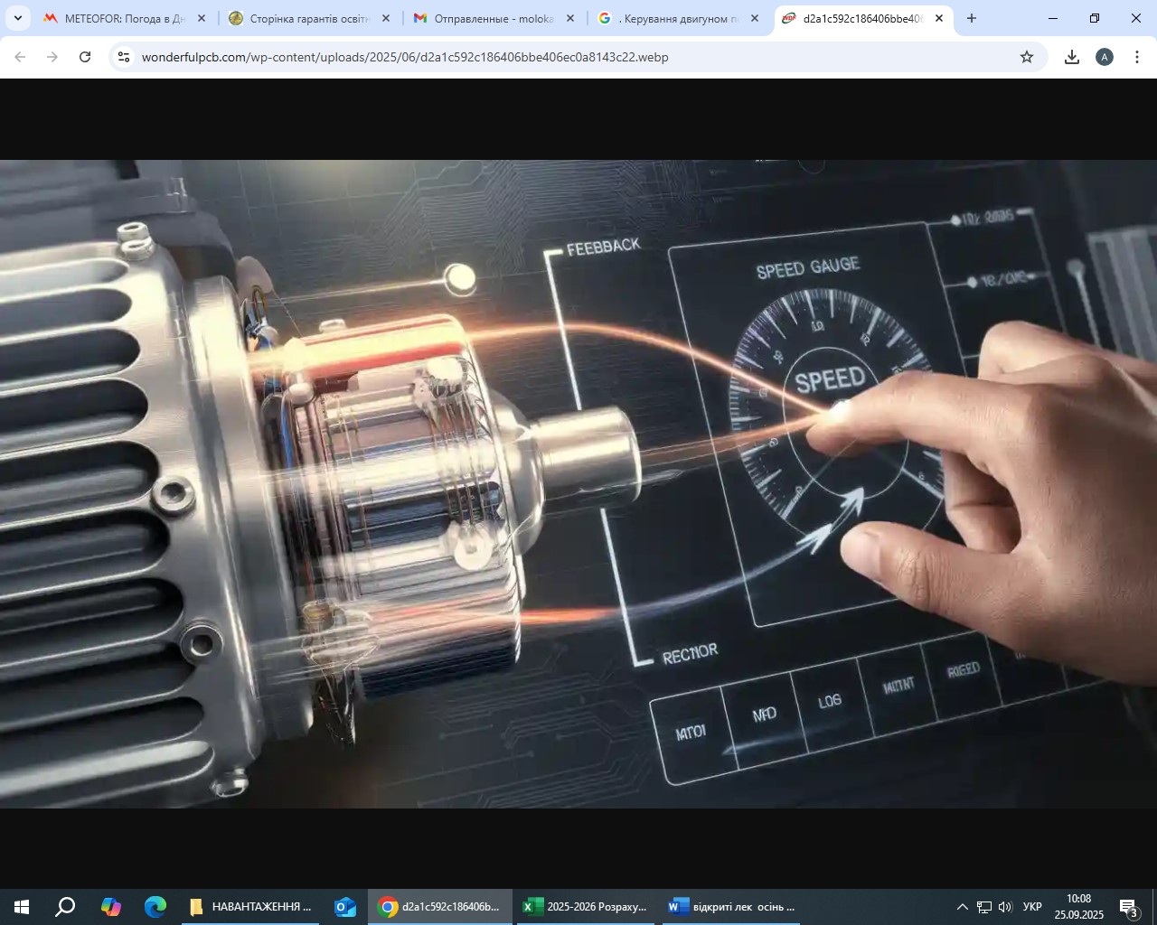
Task: Expand the tab search dropdown
Action: (17, 18)
